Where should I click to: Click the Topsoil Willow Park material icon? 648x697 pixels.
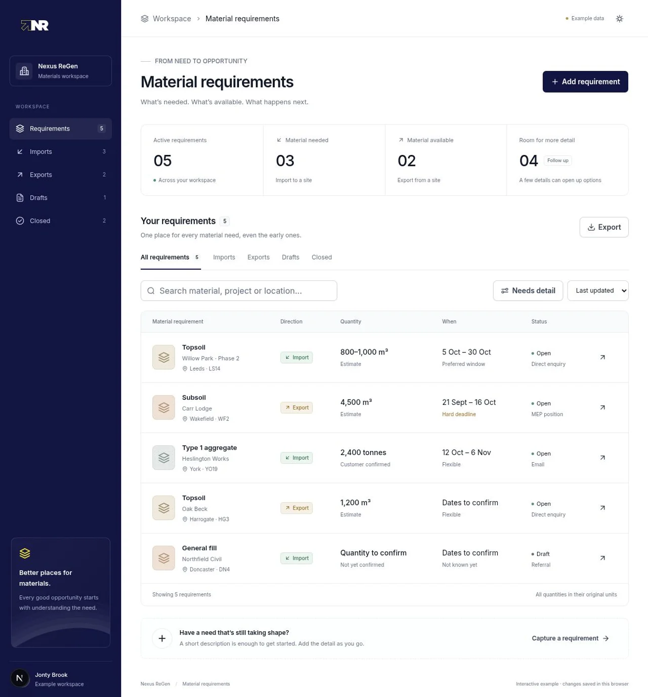pos(164,357)
